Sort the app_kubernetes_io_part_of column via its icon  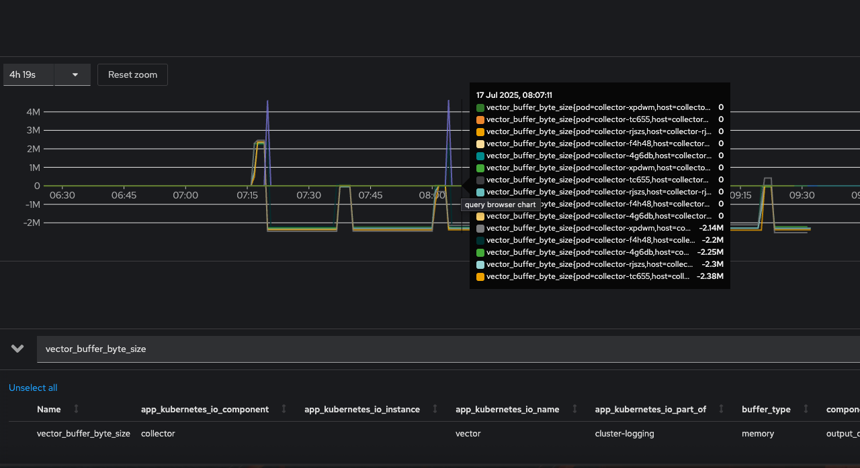[721, 409]
